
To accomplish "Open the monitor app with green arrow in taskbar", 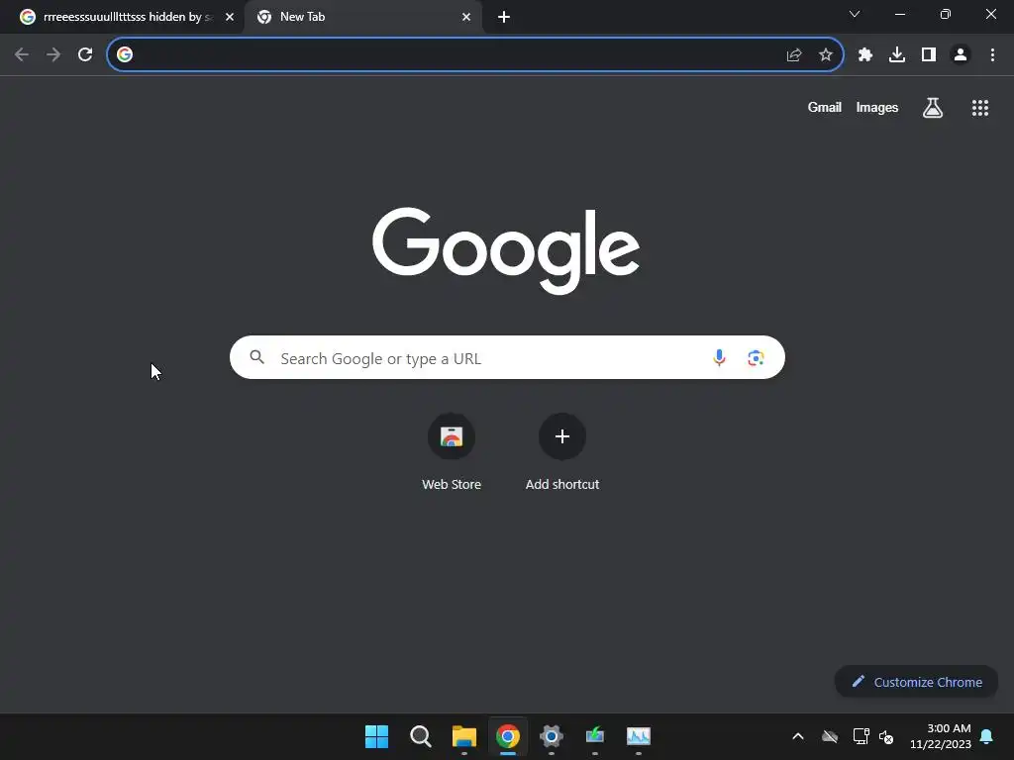I will point(595,736).
